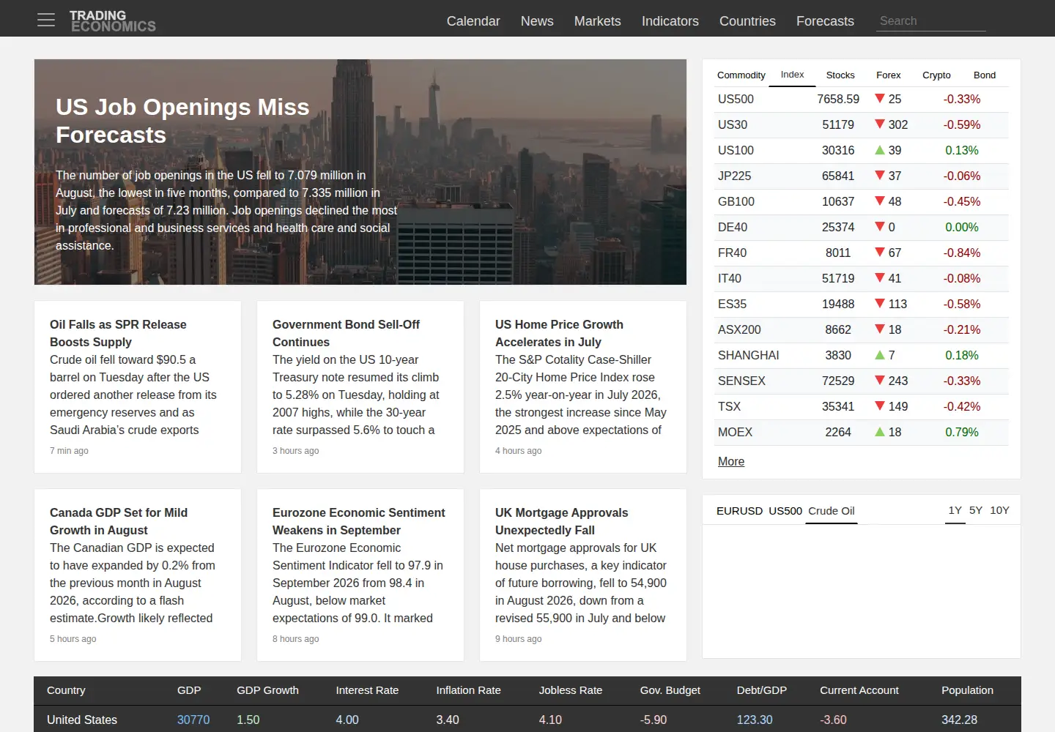Screen dimensions: 1055x732
Task: Click the green up arrow in US100 row
Action: tap(880, 150)
